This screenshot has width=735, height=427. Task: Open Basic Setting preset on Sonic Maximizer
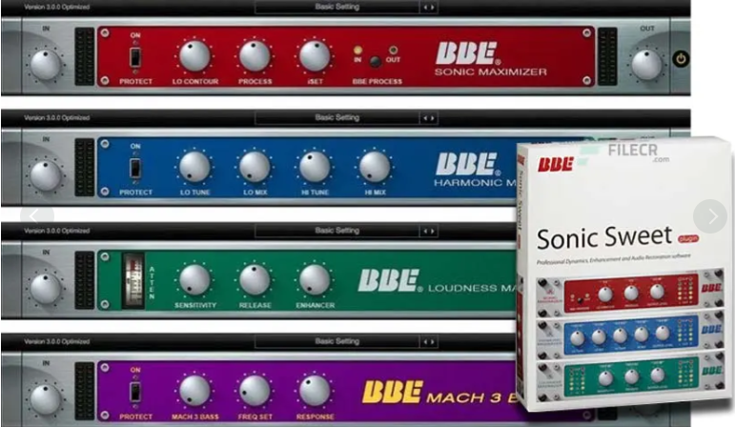[337, 7]
